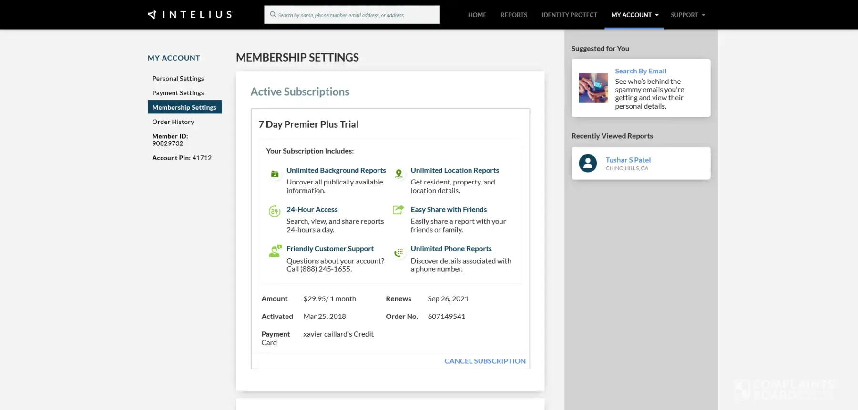Screen dimensions: 858x410
Task: Click the Easy Share with Friends icon
Action: point(398,210)
